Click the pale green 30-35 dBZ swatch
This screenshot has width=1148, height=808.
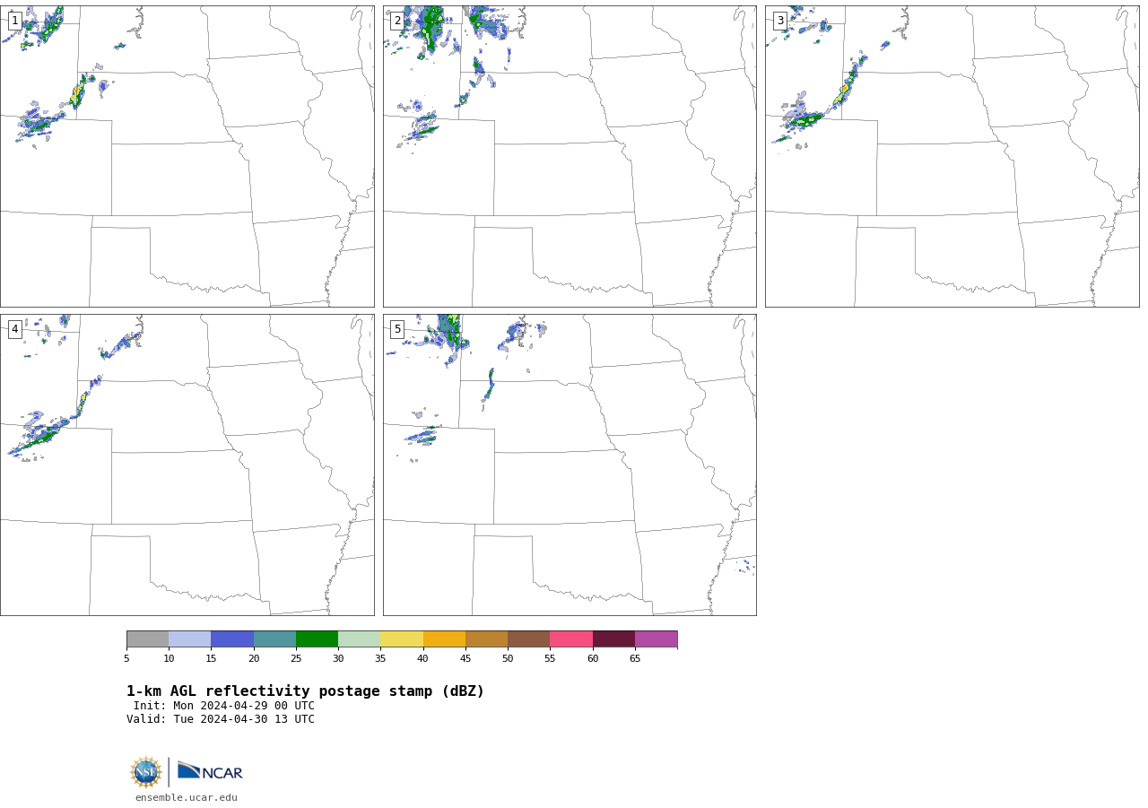point(359,639)
